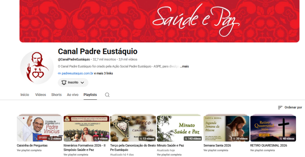Click Ver playlist completa under RETIRO QUARESMAL 2026
The width and height of the screenshot is (305, 157).
click(x=263, y=150)
